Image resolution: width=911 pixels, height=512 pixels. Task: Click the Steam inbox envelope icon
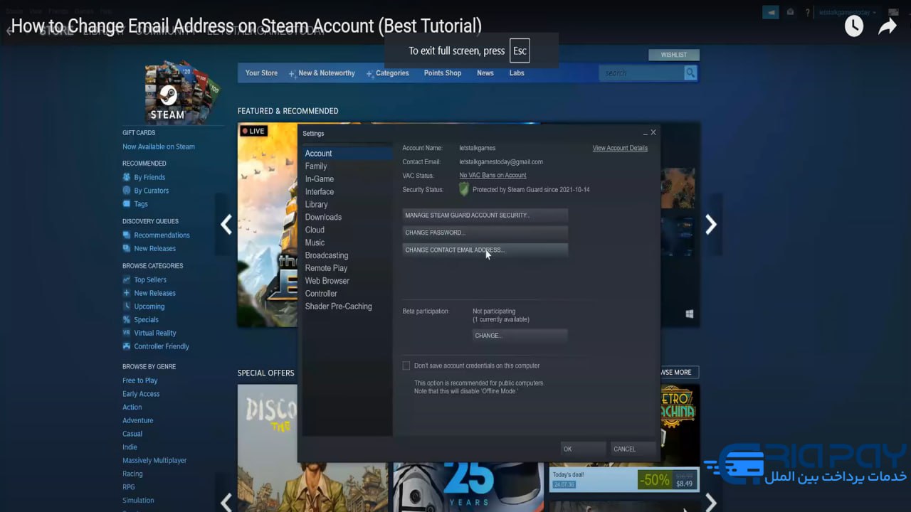790,12
